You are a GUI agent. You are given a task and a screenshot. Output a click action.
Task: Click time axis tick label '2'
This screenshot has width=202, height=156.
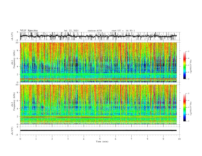coord(52,139)
